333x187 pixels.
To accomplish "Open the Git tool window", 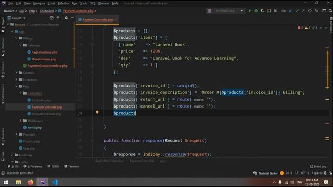I will (x=13, y=166).
